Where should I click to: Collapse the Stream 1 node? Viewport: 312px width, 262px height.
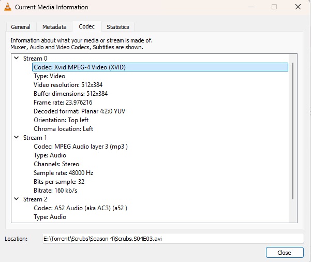17,137
